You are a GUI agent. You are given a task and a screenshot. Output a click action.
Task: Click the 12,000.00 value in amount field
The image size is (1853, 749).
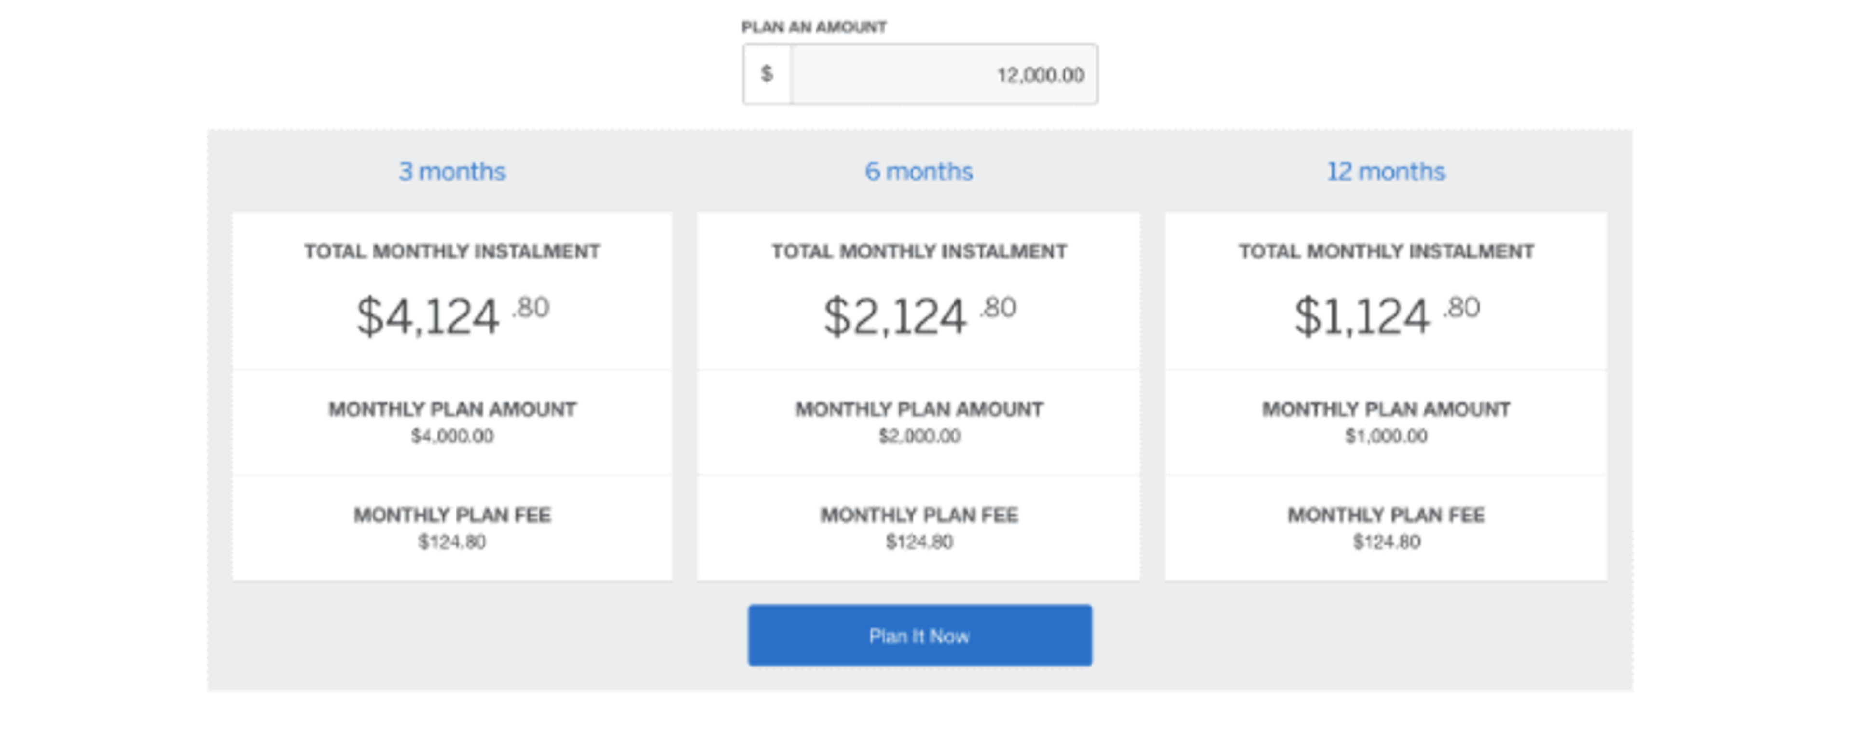(1039, 75)
